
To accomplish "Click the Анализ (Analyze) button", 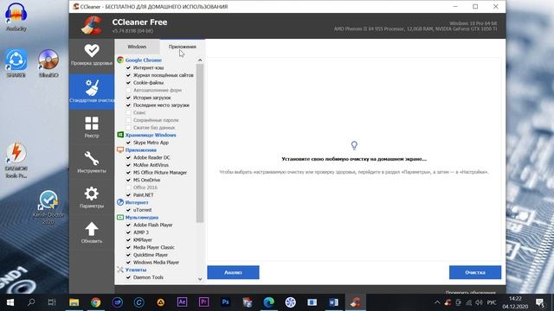I will coord(233,272).
